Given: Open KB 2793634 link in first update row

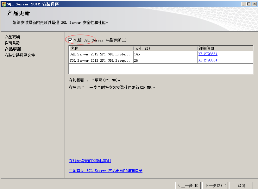Looking at the screenshot, I should [208, 54].
